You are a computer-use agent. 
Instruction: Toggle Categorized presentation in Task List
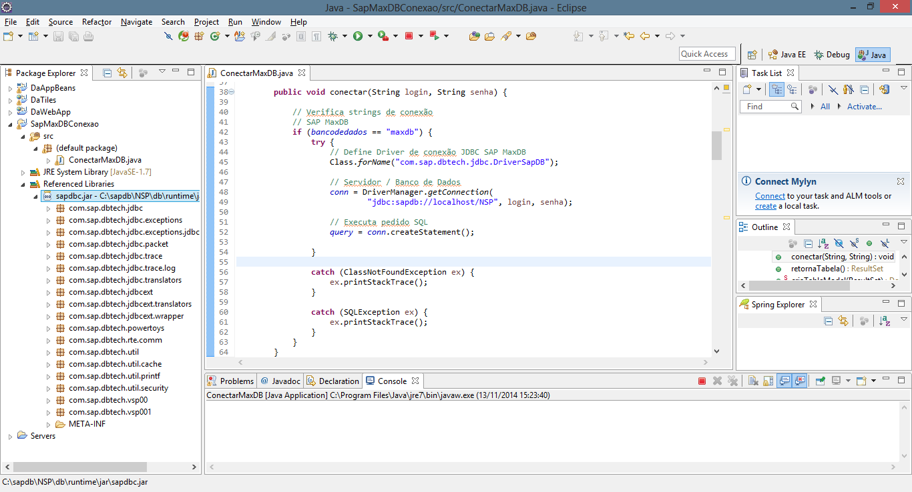click(776, 89)
